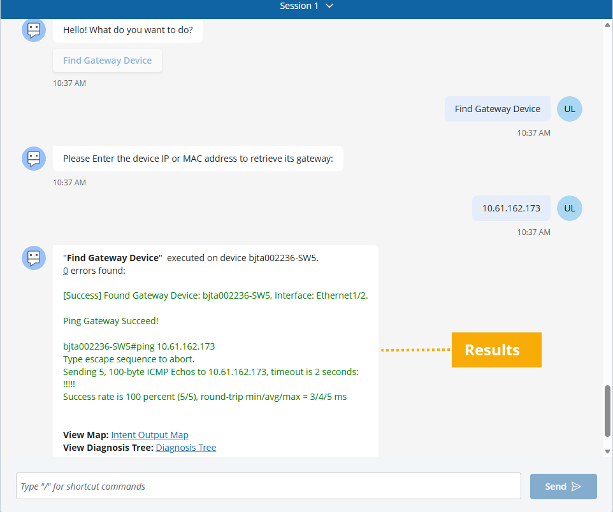Open the 0 errors found link
This screenshot has width=613, height=512.
66,271
